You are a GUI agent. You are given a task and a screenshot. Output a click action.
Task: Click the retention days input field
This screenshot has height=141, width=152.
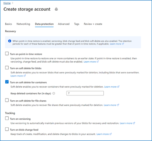tap(85, 93)
